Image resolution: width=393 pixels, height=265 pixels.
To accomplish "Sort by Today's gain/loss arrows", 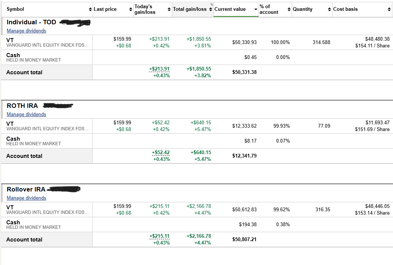I will pyautogui.click(x=169, y=10).
